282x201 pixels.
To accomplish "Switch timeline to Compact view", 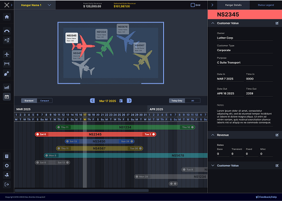I will pyautogui.click(x=45, y=100).
